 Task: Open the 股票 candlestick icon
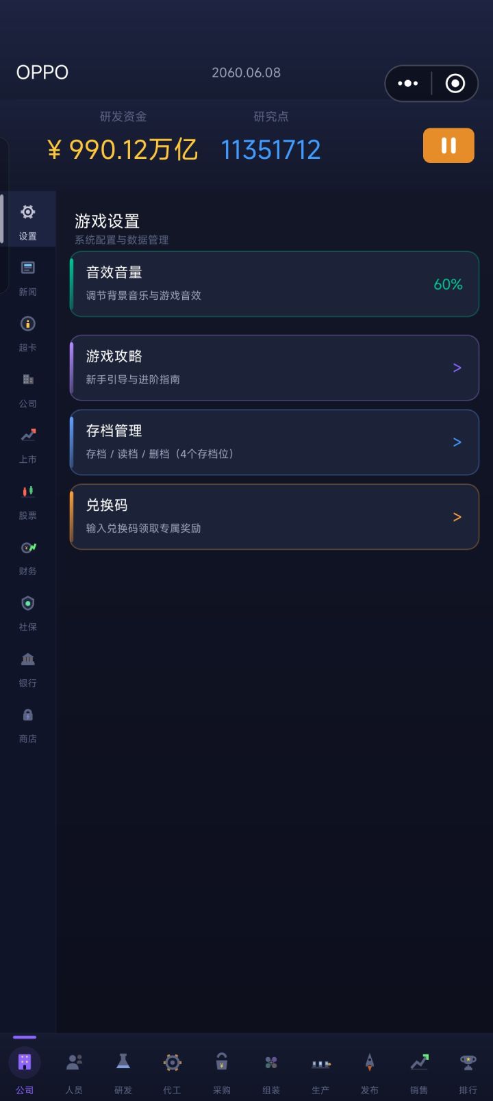[27, 492]
